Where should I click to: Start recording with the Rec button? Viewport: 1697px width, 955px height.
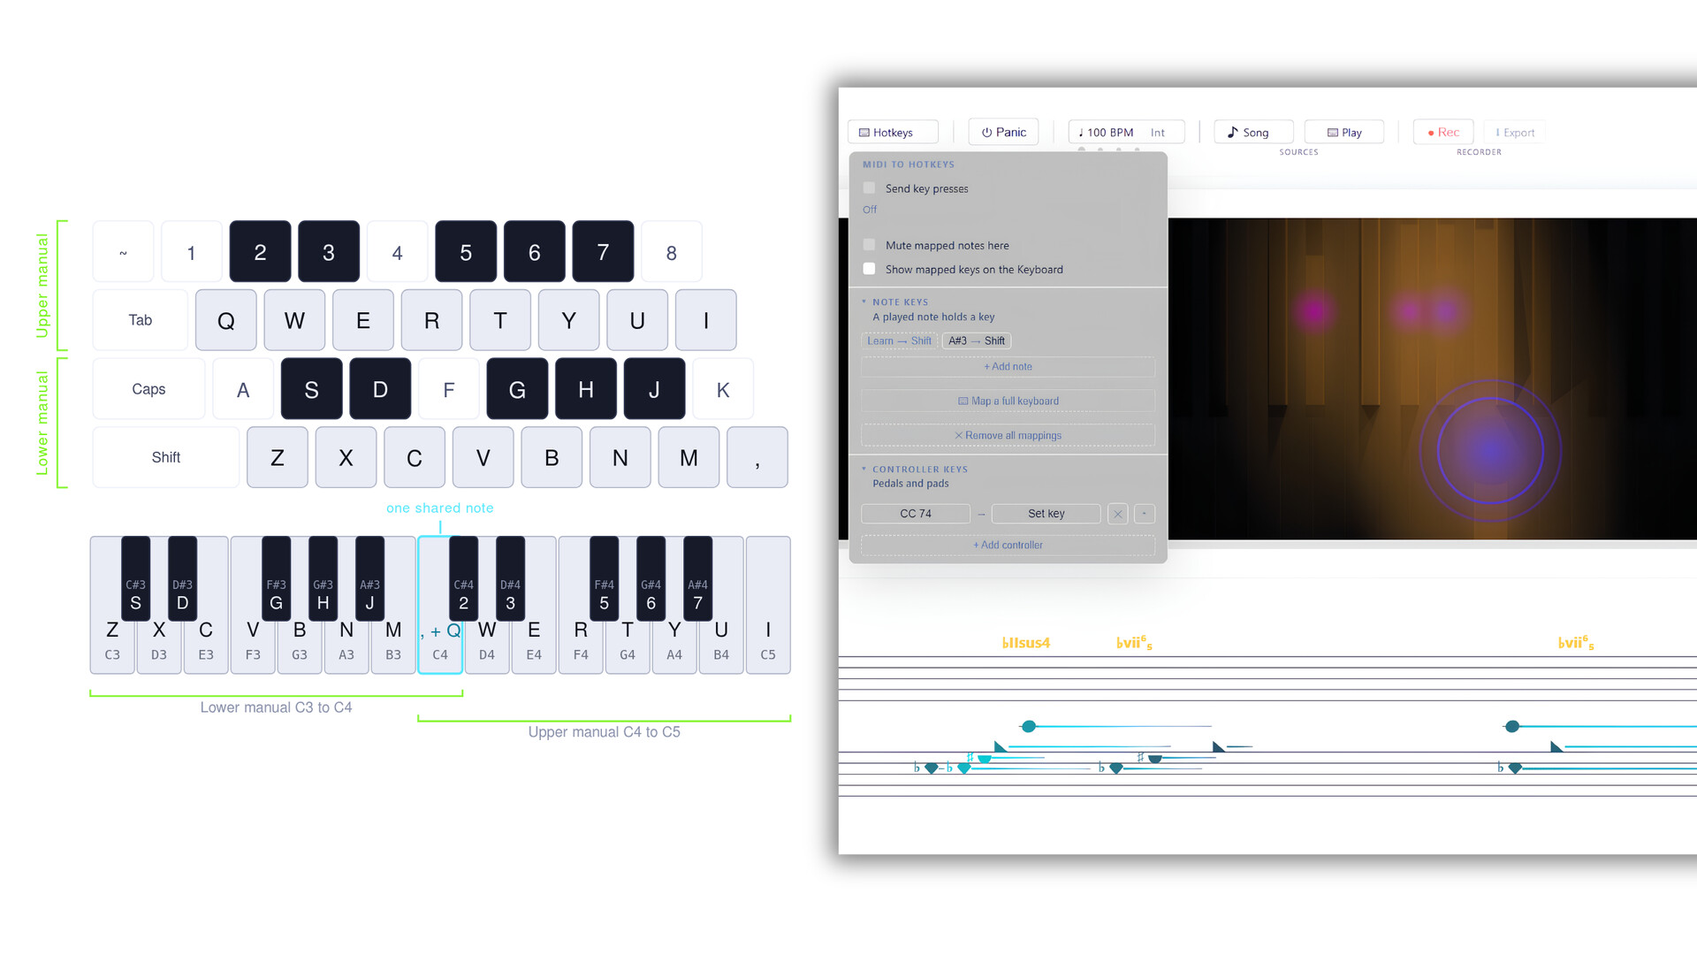click(x=1442, y=132)
